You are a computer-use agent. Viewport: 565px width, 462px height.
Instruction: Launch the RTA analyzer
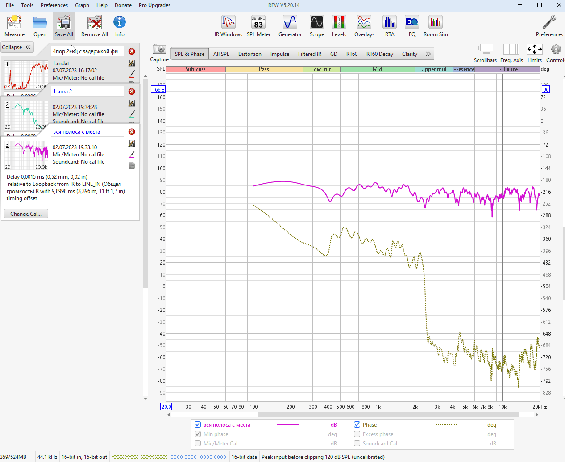390,26
